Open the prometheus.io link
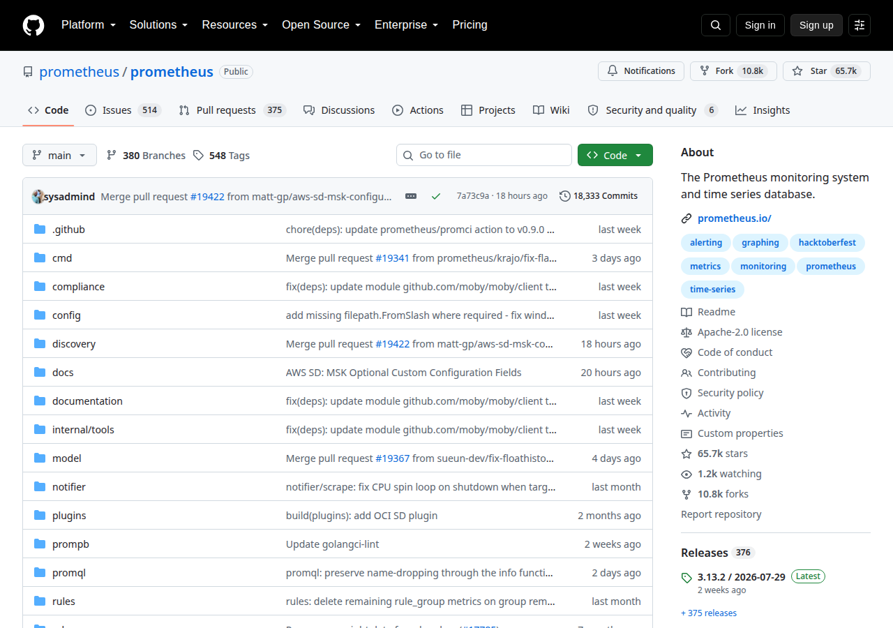893x628 pixels. pos(735,218)
